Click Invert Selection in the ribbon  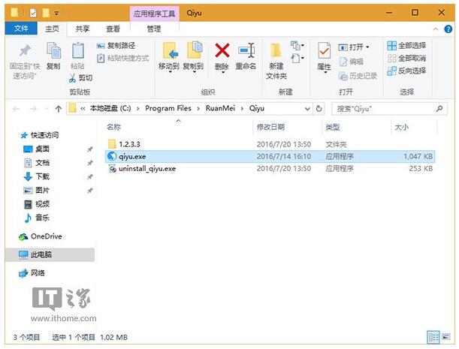406,71
